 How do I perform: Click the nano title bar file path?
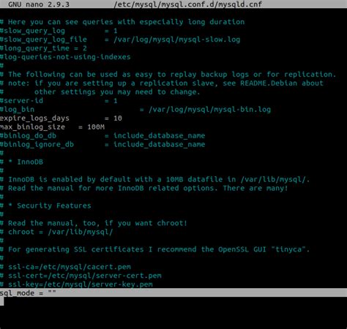coord(188,4)
